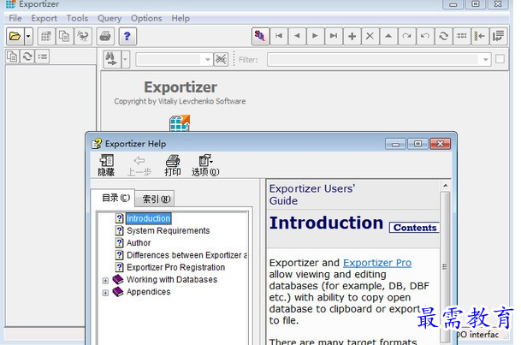The height and width of the screenshot is (345, 521).
Task: Open the dropdown arrow beside folder icon
Action: pos(28,36)
